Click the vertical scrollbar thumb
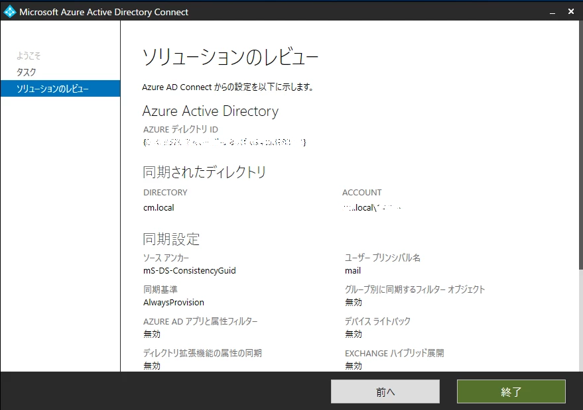Viewport: 583px width, 410px height. [581, 145]
